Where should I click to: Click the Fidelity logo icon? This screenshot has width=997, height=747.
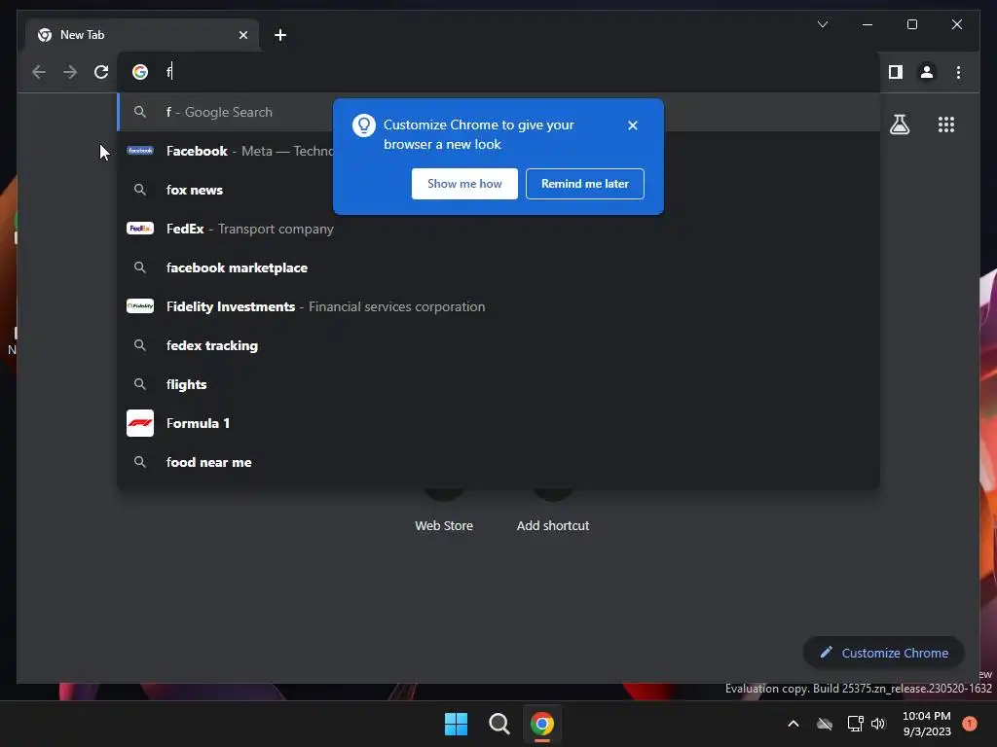coord(140,306)
